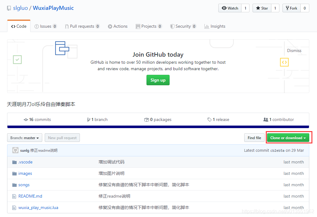Click the last month timestamp in .vscode row

[x=294, y=162]
